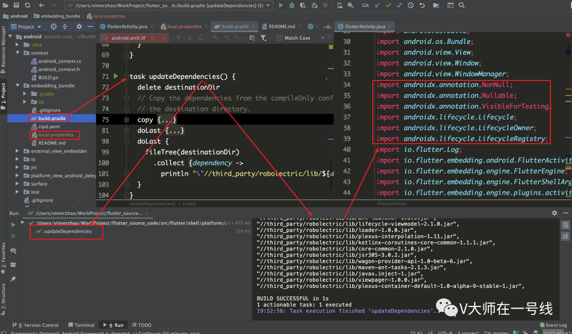Open the Terminal tool window tab
The image size is (572, 334).
point(82,325)
